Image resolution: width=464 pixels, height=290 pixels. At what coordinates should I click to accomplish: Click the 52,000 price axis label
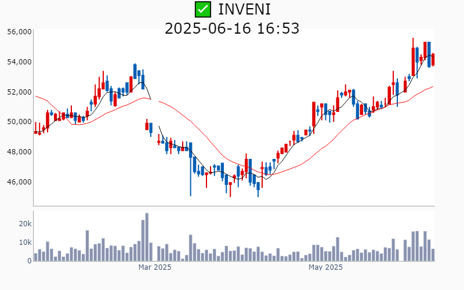19,92
